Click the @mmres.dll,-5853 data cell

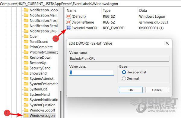pos(154,22)
